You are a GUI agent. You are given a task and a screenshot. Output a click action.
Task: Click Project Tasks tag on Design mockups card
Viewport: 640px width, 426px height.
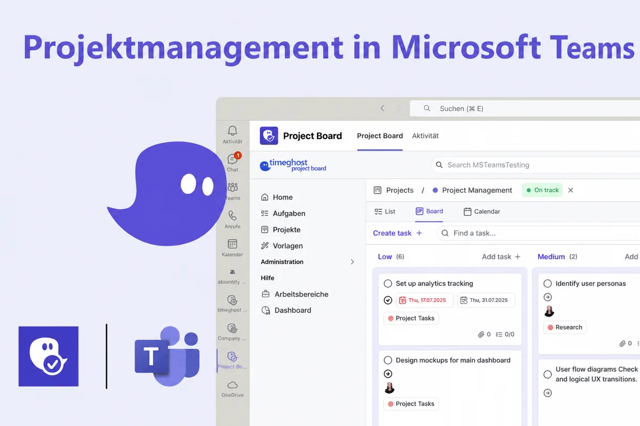(x=411, y=404)
